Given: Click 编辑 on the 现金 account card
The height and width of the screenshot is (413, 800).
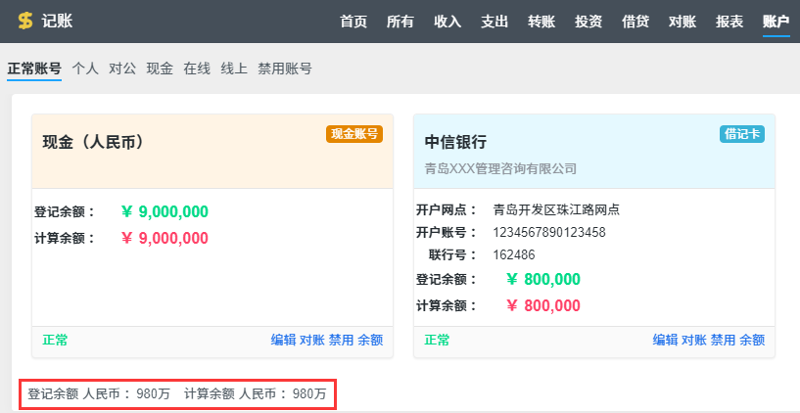Looking at the screenshot, I should [283, 340].
